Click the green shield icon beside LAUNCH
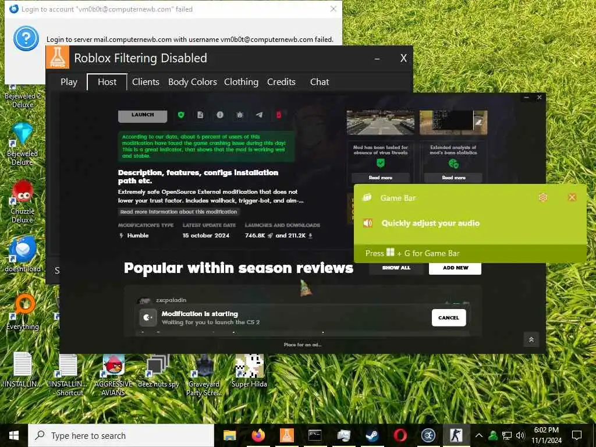The height and width of the screenshot is (447, 596). click(x=181, y=115)
